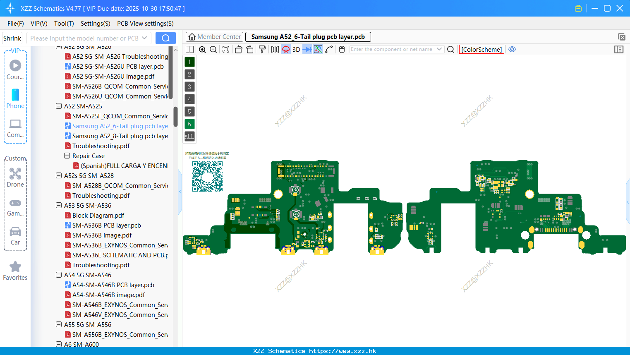
Task: Click the mouse settings icon
Action: (342, 49)
